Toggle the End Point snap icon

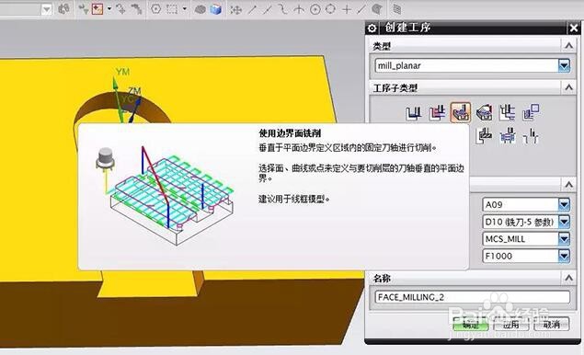(x=252, y=9)
